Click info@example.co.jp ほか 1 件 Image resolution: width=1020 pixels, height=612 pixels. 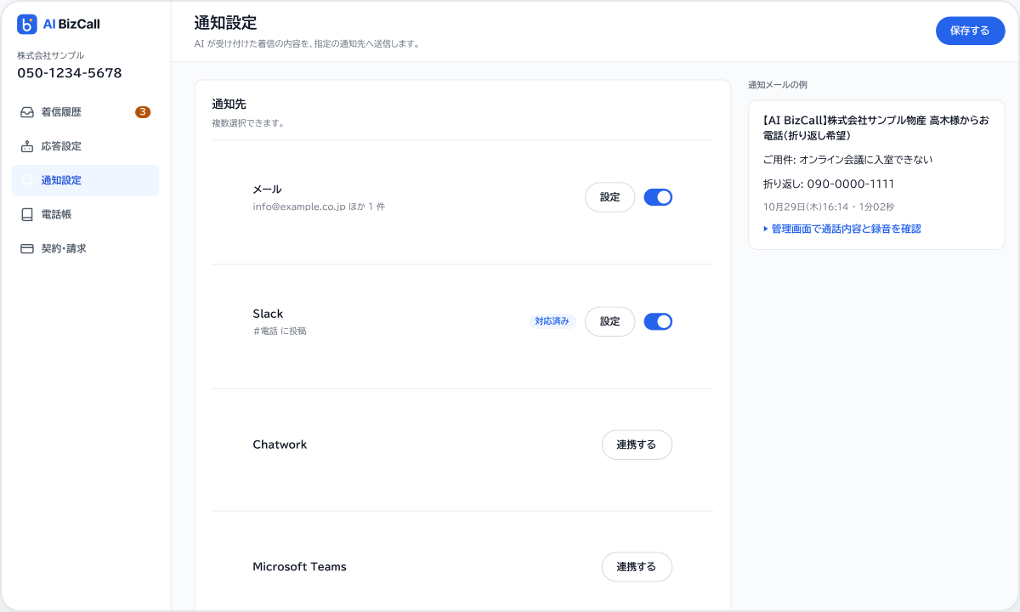pos(319,207)
